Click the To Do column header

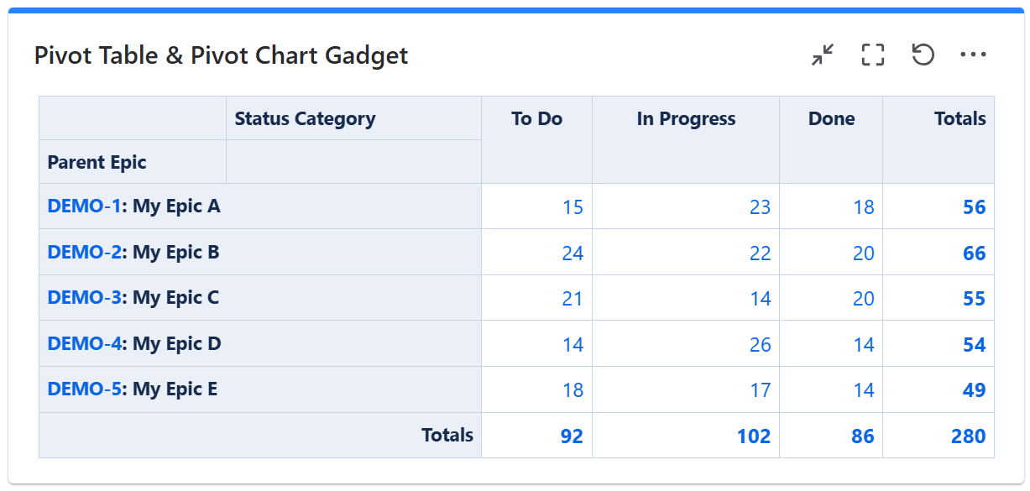click(536, 119)
